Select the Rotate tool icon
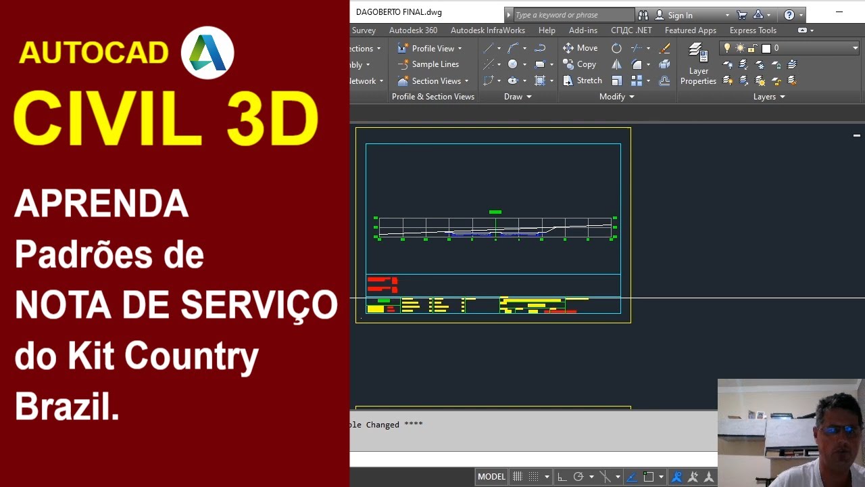This screenshot has width=865, height=487. tap(616, 48)
